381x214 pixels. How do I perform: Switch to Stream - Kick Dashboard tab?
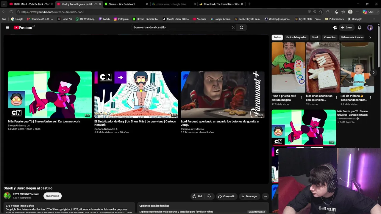tap(126, 4)
